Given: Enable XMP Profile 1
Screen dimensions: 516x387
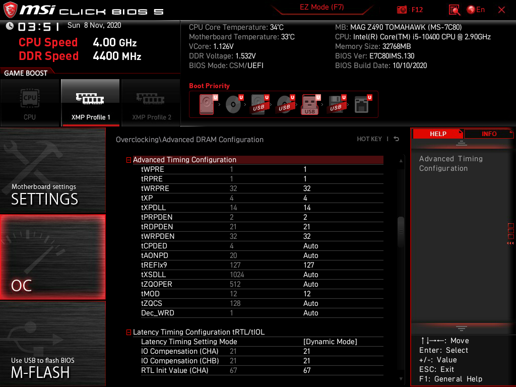Looking at the screenshot, I should click(91, 103).
